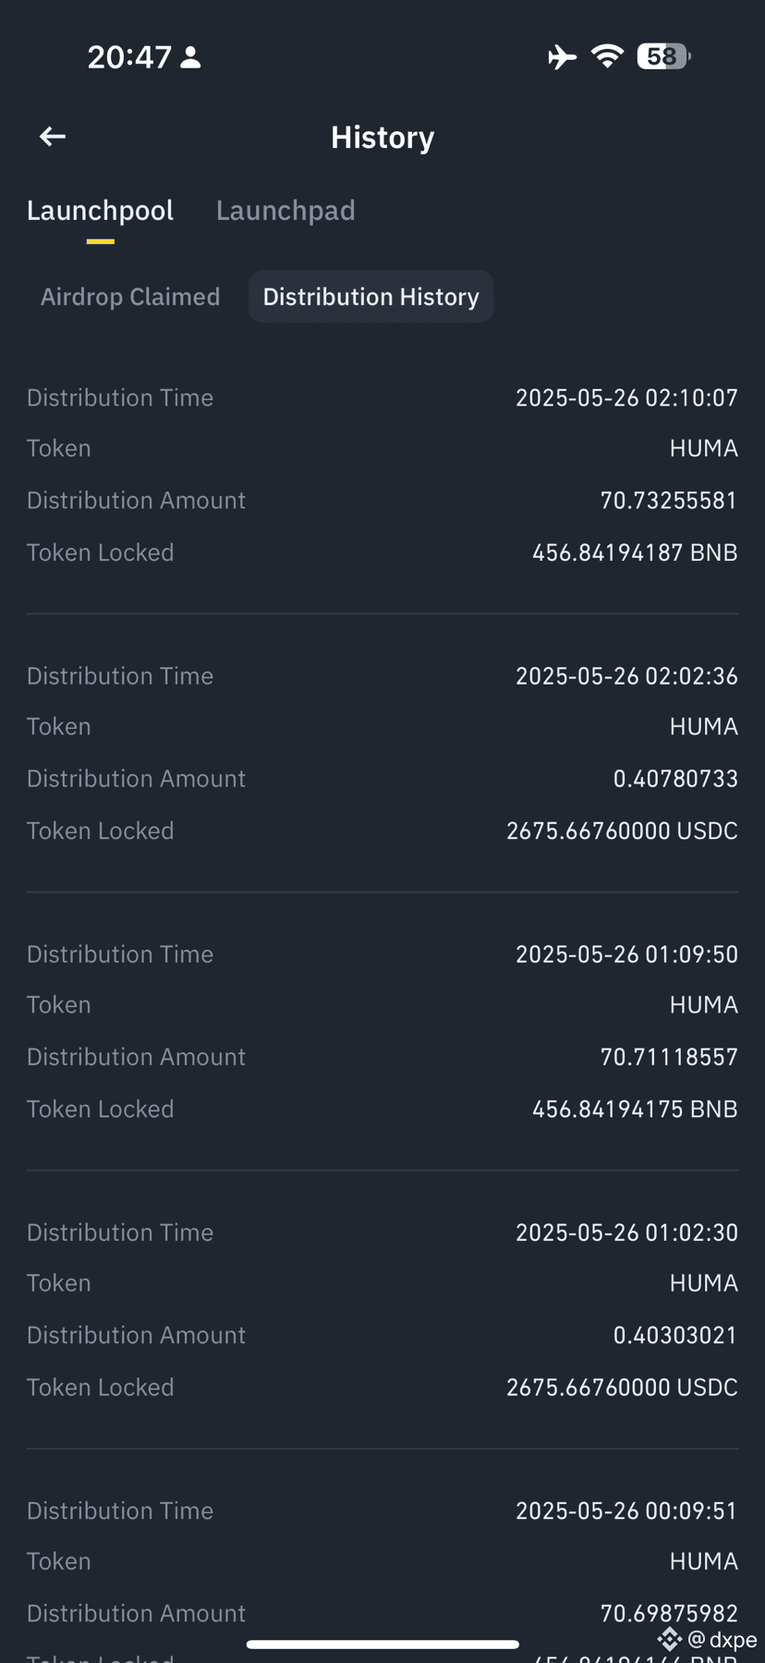Tap the 456.84194187 BNB locked value
The image size is (765, 1663).
point(635,552)
